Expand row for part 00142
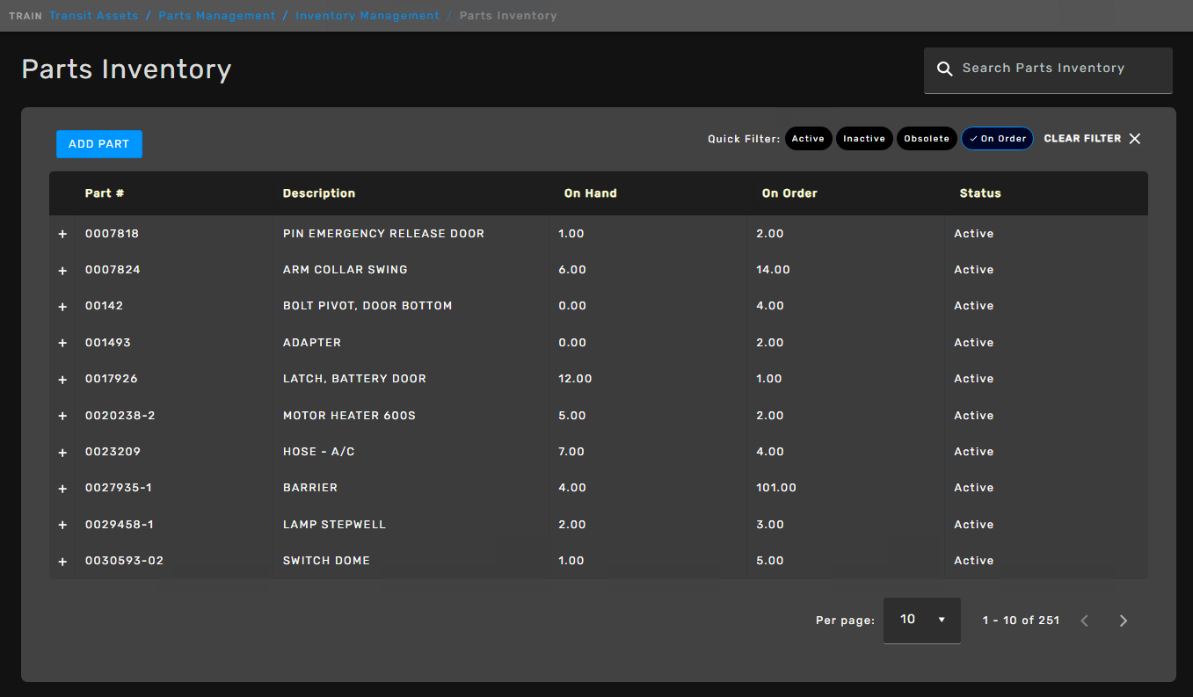1193x697 pixels. pos(62,307)
